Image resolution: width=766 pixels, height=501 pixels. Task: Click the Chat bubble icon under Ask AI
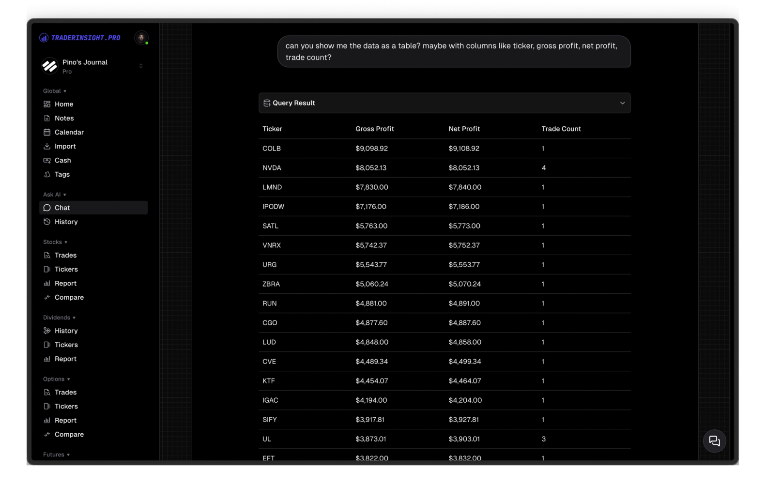tap(47, 208)
